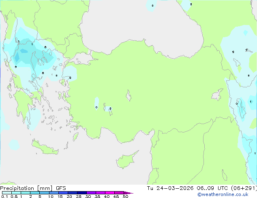Image resolution: width=257 pixels, height=198 pixels.
Task: Click the 5–10 mm legend swatch
Action: (44, 193)
